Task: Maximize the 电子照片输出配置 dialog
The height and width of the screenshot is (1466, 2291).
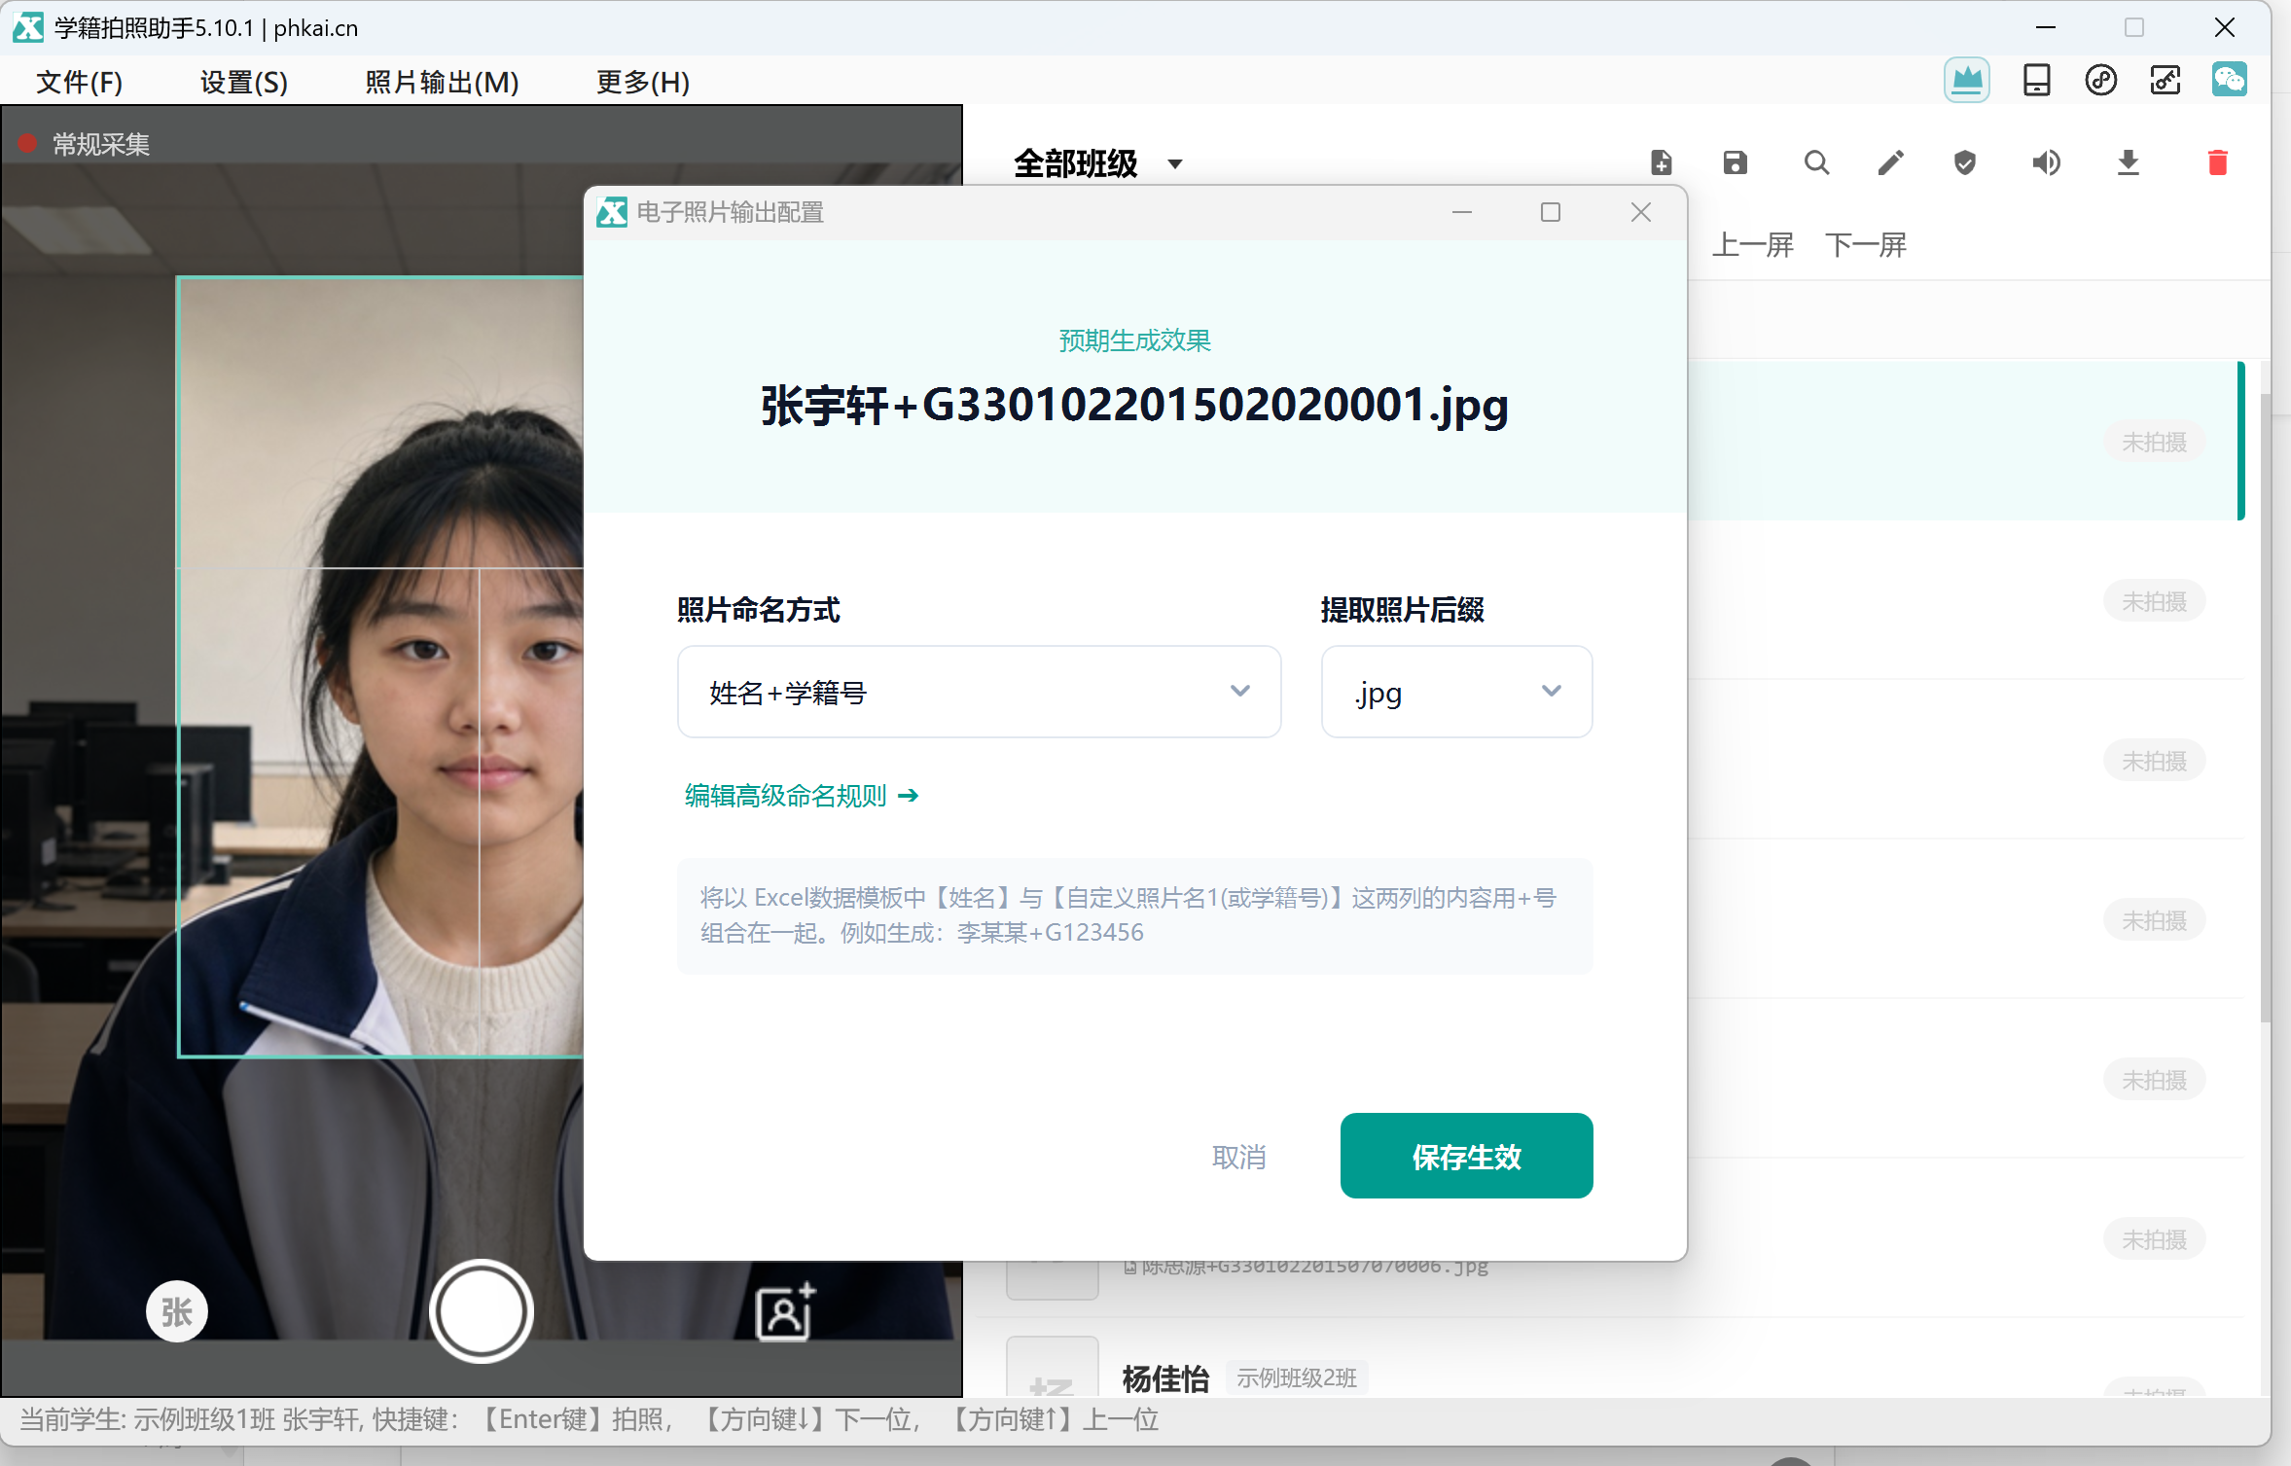Action: click(1551, 212)
